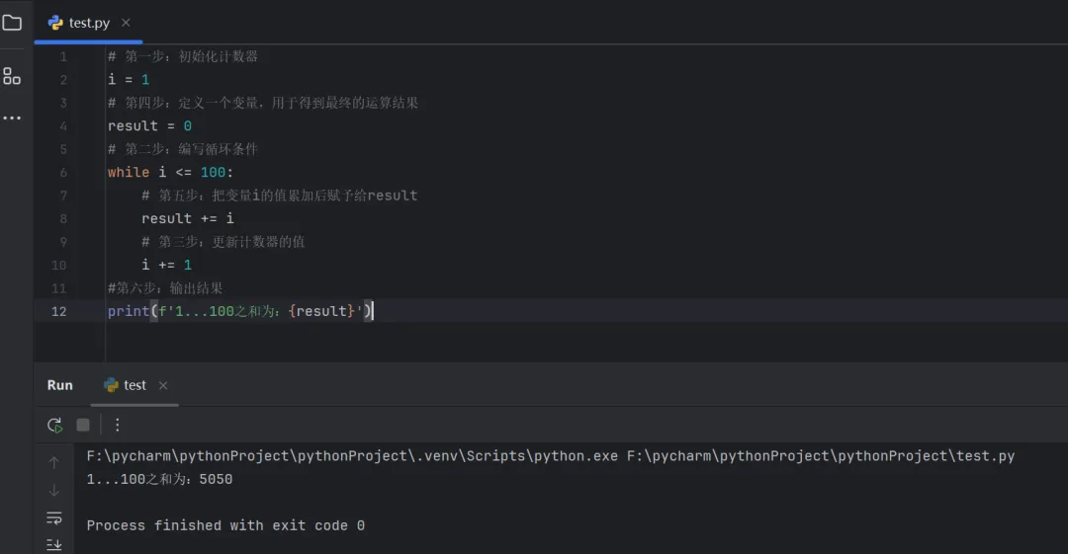
Task: Close the test run configuration tab
Action: tap(163, 385)
